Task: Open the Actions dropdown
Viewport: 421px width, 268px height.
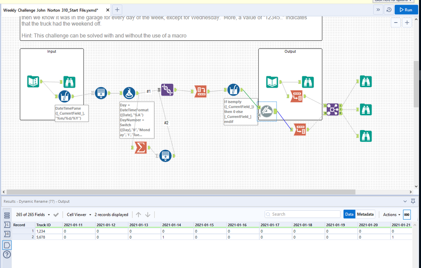Action: 392,214
